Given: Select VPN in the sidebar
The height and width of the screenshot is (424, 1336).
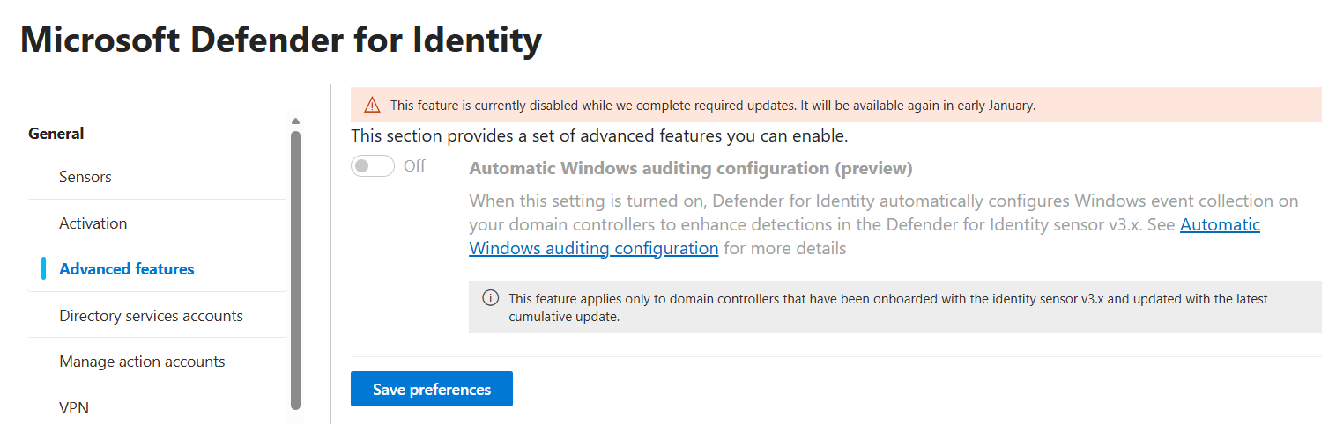Looking at the screenshot, I should pos(74,408).
